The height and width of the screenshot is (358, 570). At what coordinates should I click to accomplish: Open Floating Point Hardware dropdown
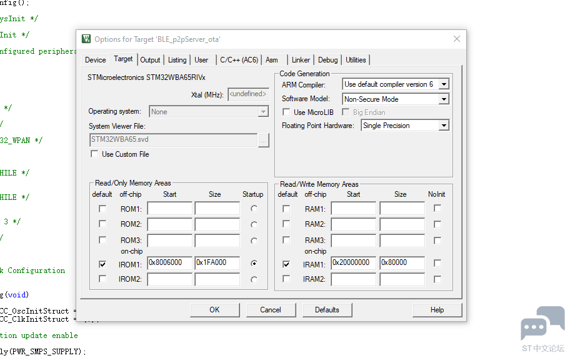tap(444, 126)
